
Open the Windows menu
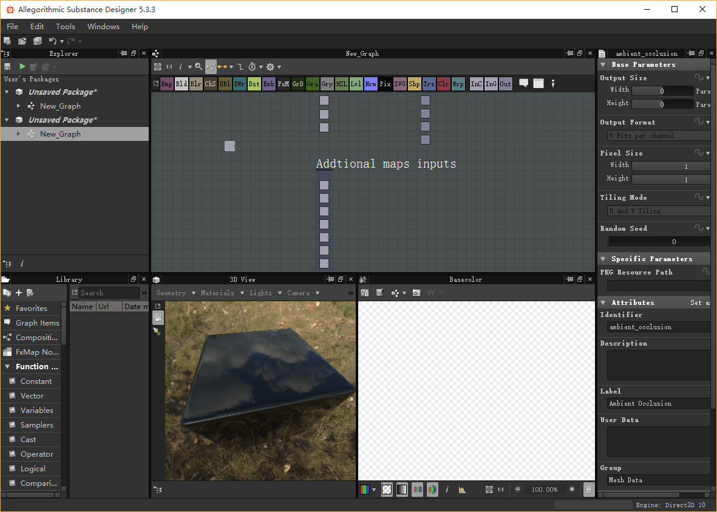103,26
